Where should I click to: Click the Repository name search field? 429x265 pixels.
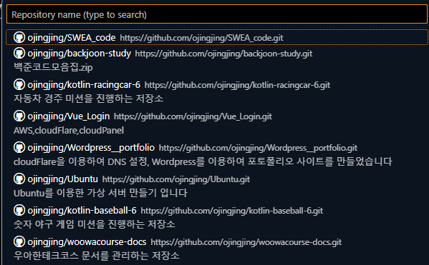click(x=217, y=14)
